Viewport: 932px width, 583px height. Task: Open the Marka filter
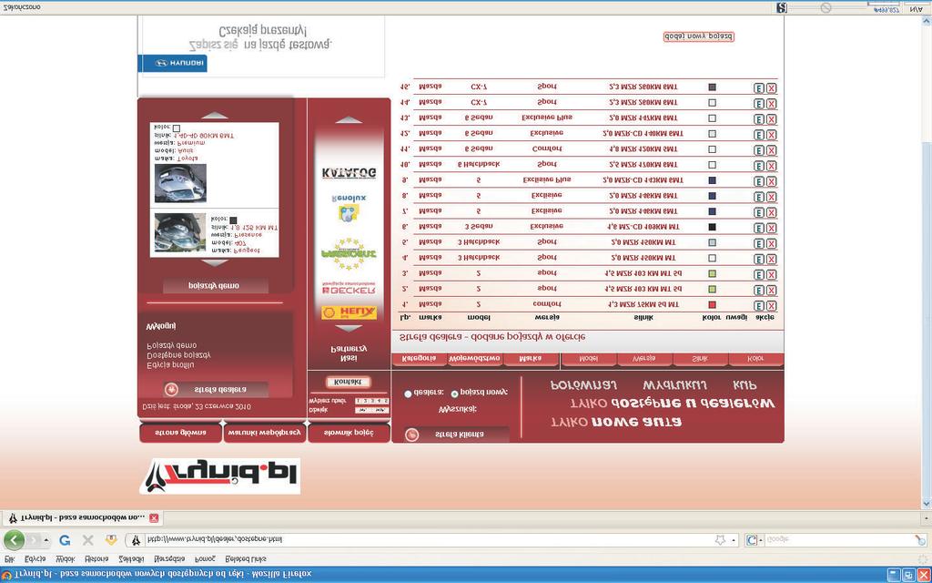(x=531, y=359)
